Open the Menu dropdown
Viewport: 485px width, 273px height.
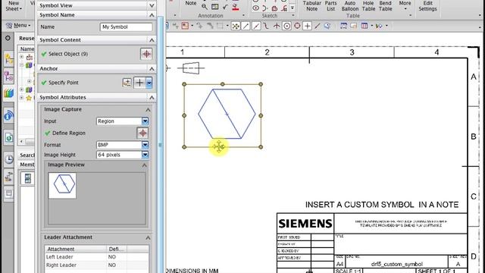tap(18, 26)
